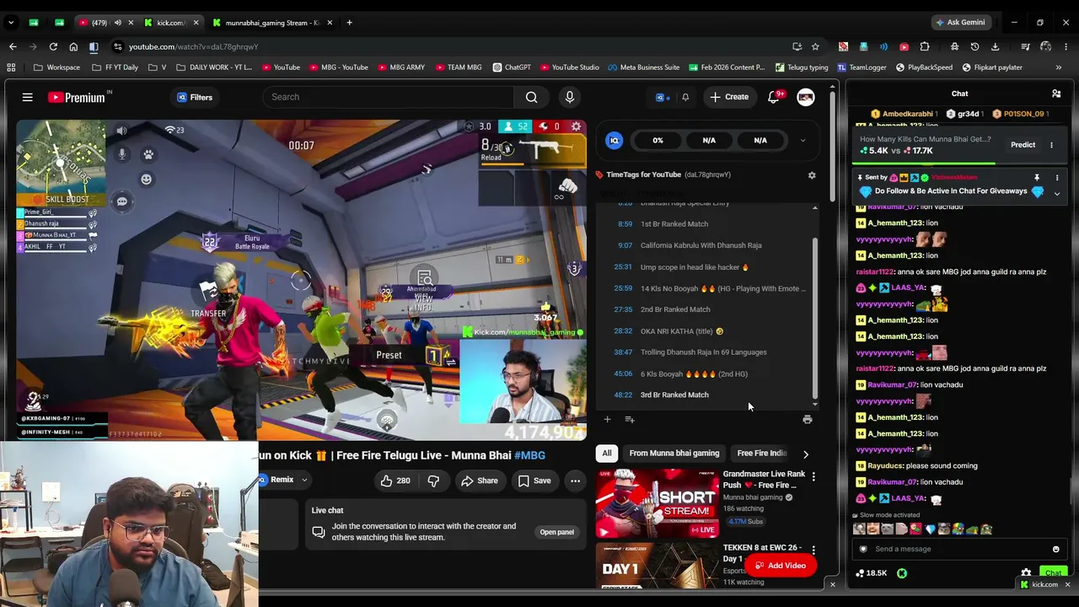Show more category chips with arrow
The height and width of the screenshot is (607, 1079).
pyautogui.click(x=805, y=454)
